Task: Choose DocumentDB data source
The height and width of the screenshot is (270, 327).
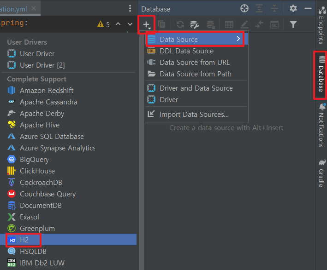Action: pyautogui.click(x=68, y=206)
